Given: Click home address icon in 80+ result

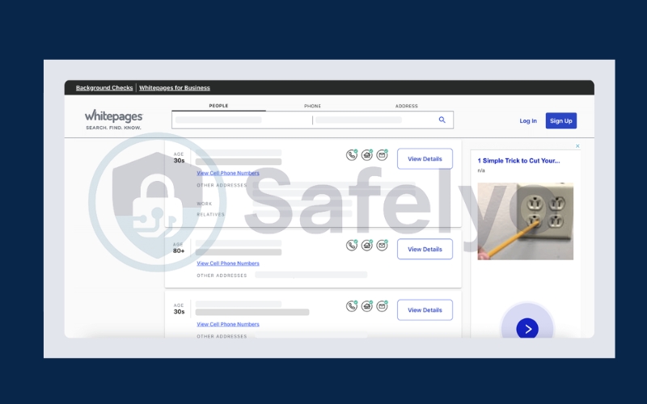Looking at the screenshot, I should pos(367,246).
